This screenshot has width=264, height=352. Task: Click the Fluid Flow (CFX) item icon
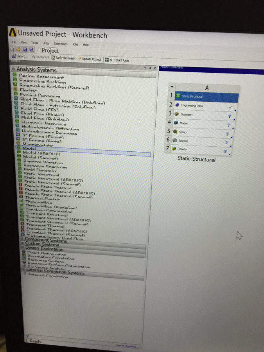(x=16, y=107)
